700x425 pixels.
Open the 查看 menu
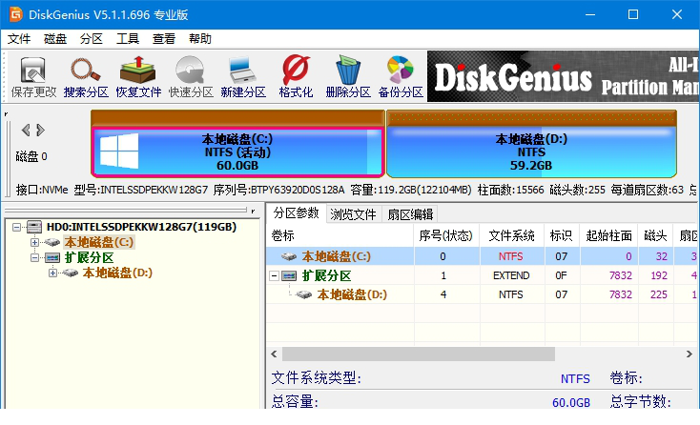[x=164, y=39]
